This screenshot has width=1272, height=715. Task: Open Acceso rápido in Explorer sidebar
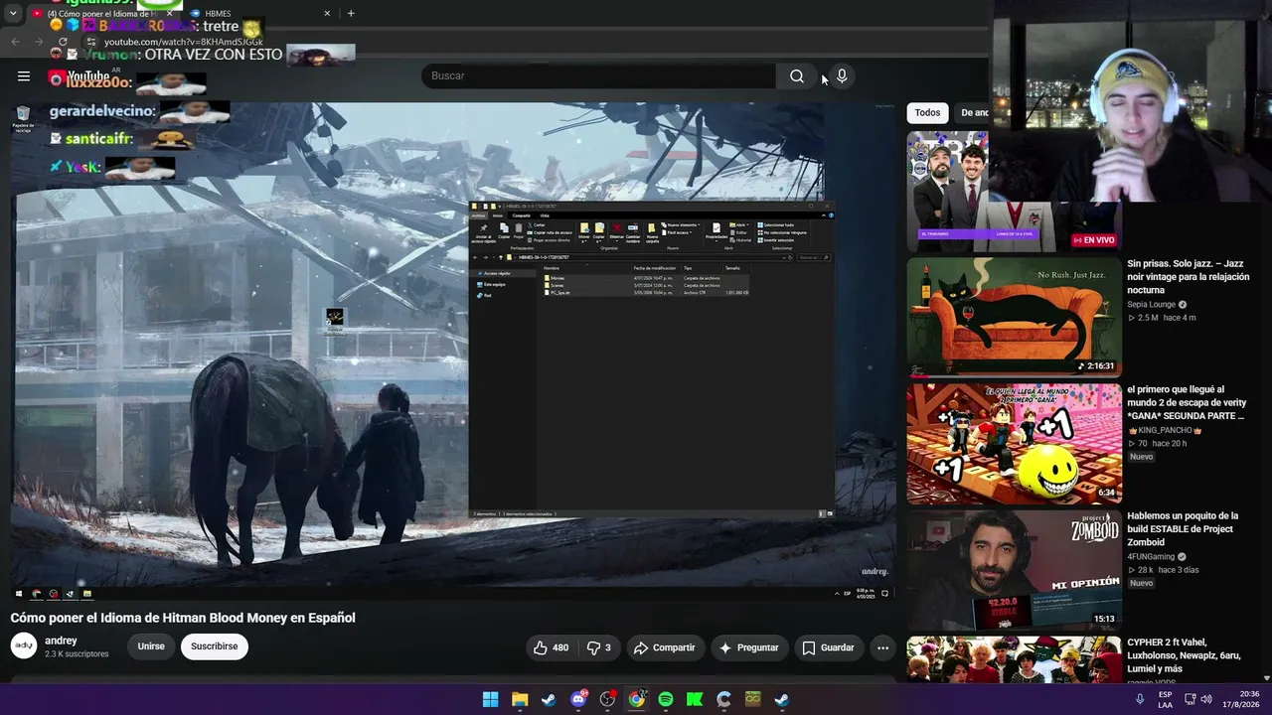click(496, 273)
